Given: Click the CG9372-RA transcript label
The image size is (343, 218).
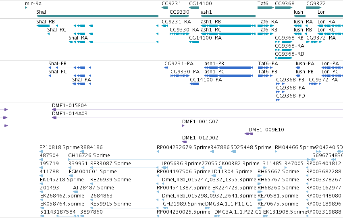Looking at the screenshot, I should [321, 38].
